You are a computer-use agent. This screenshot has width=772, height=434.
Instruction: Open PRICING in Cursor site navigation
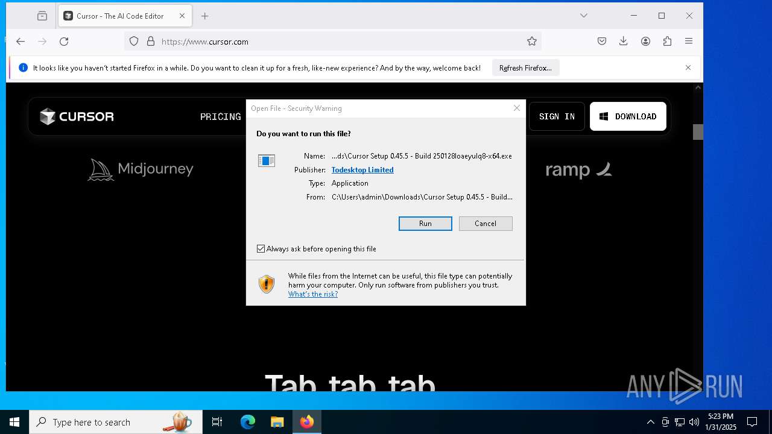(x=220, y=117)
